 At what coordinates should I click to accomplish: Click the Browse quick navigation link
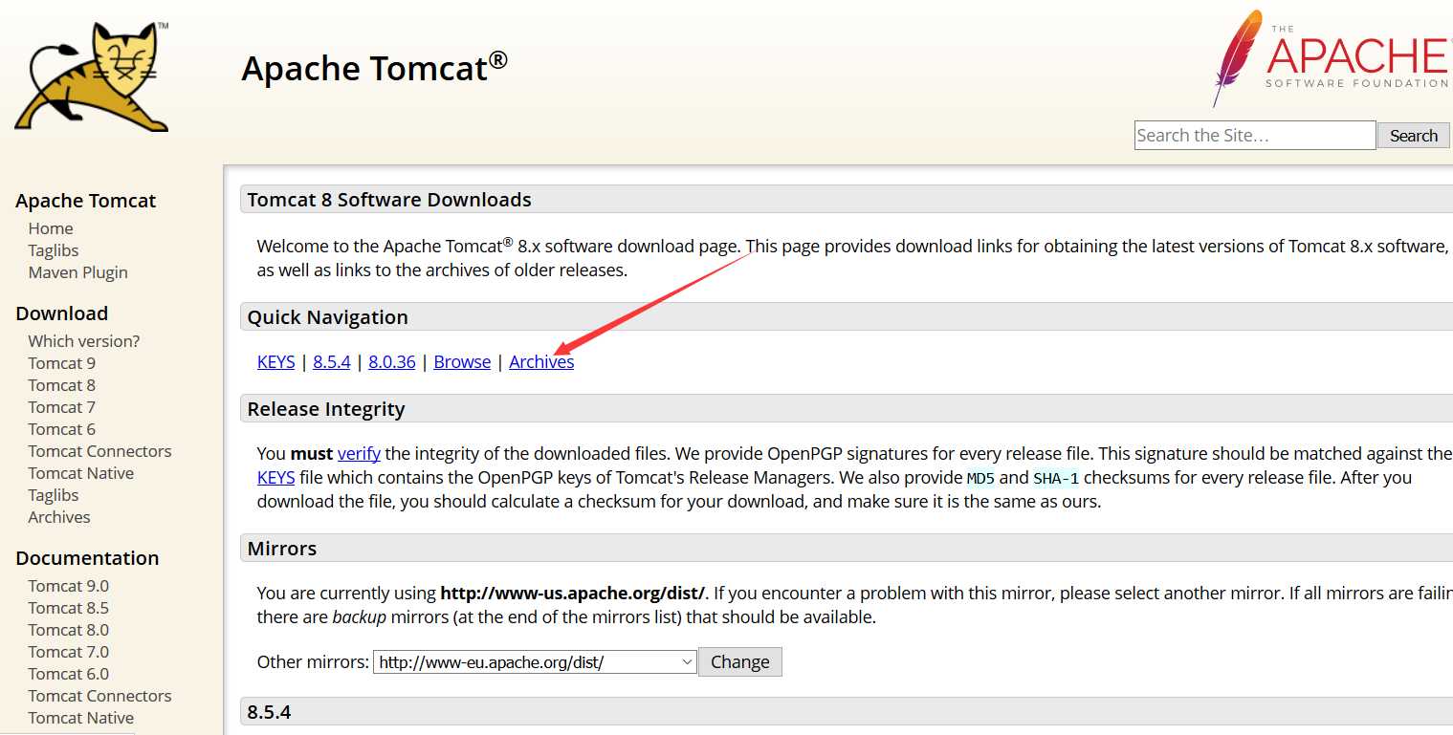pos(462,362)
